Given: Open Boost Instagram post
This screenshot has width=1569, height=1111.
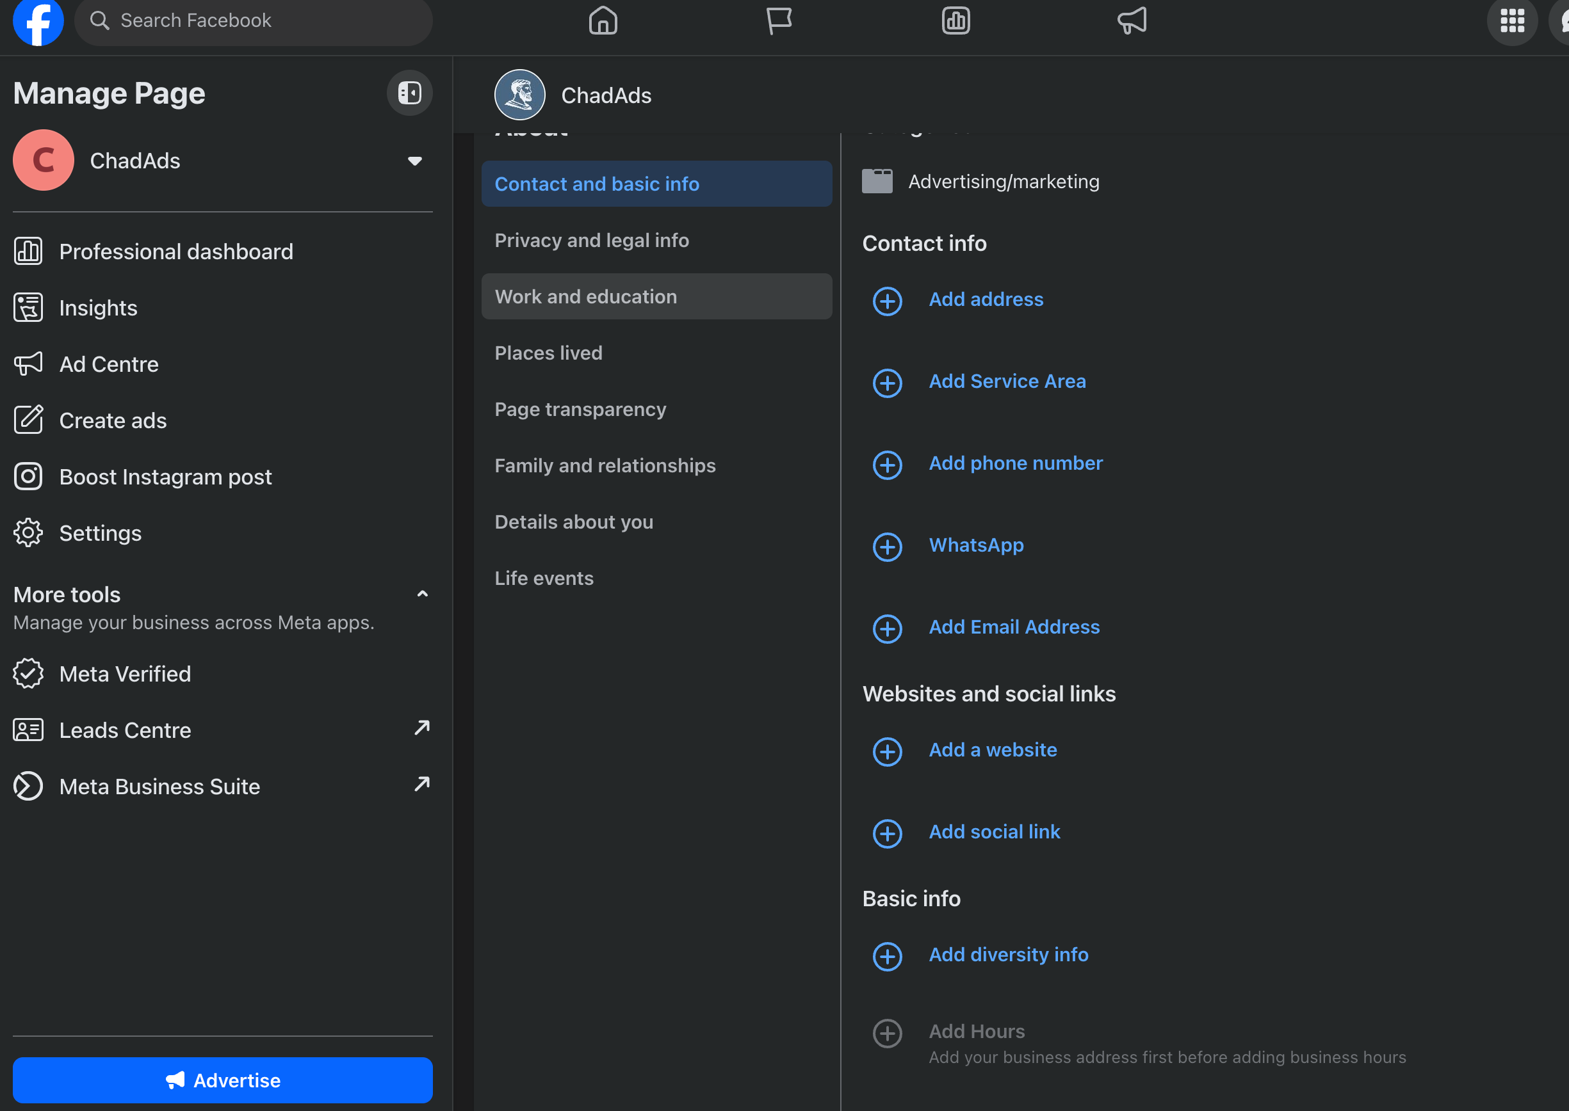Looking at the screenshot, I should pos(166,476).
